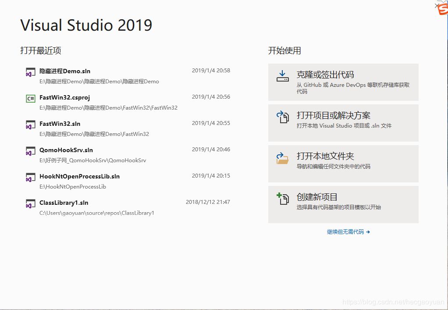Open recent solution ClassLibrary1.sln
The width and height of the screenshot is (448, 310).
[x=128, y=207]
